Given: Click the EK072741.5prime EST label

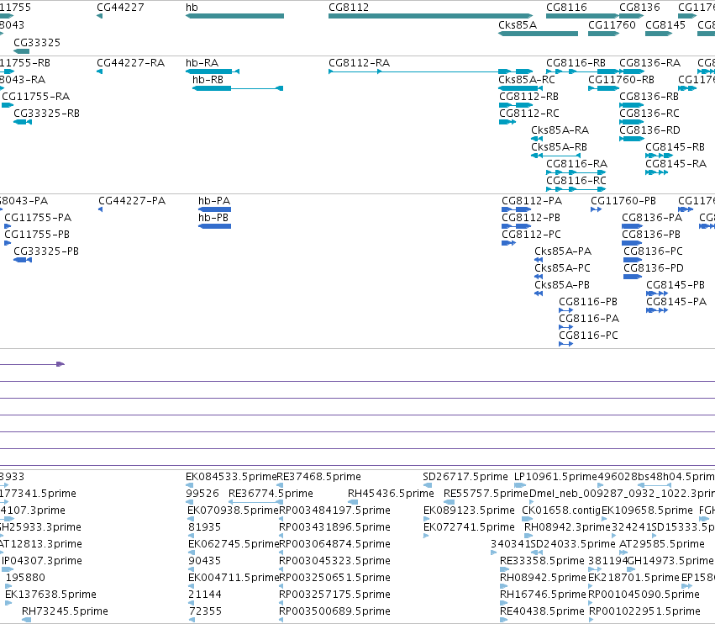Looking at the screenshot, I should [469, 527].
